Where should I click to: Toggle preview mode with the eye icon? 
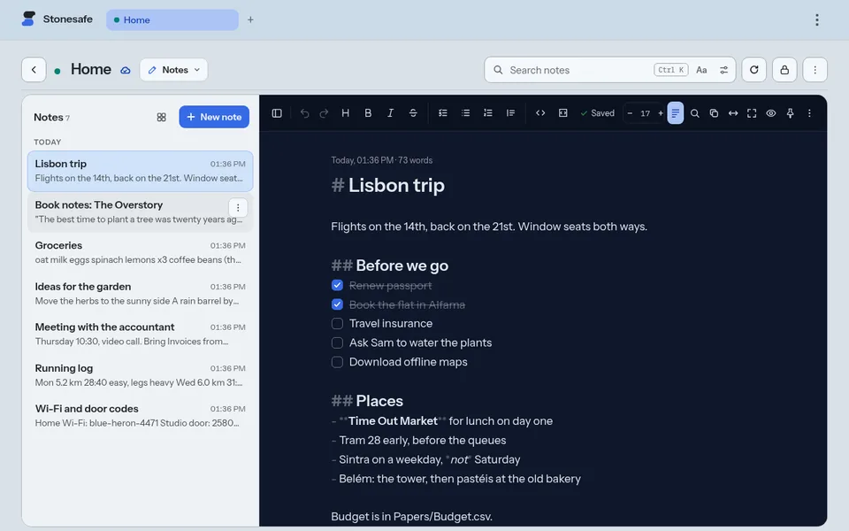[x=771, y=113]
